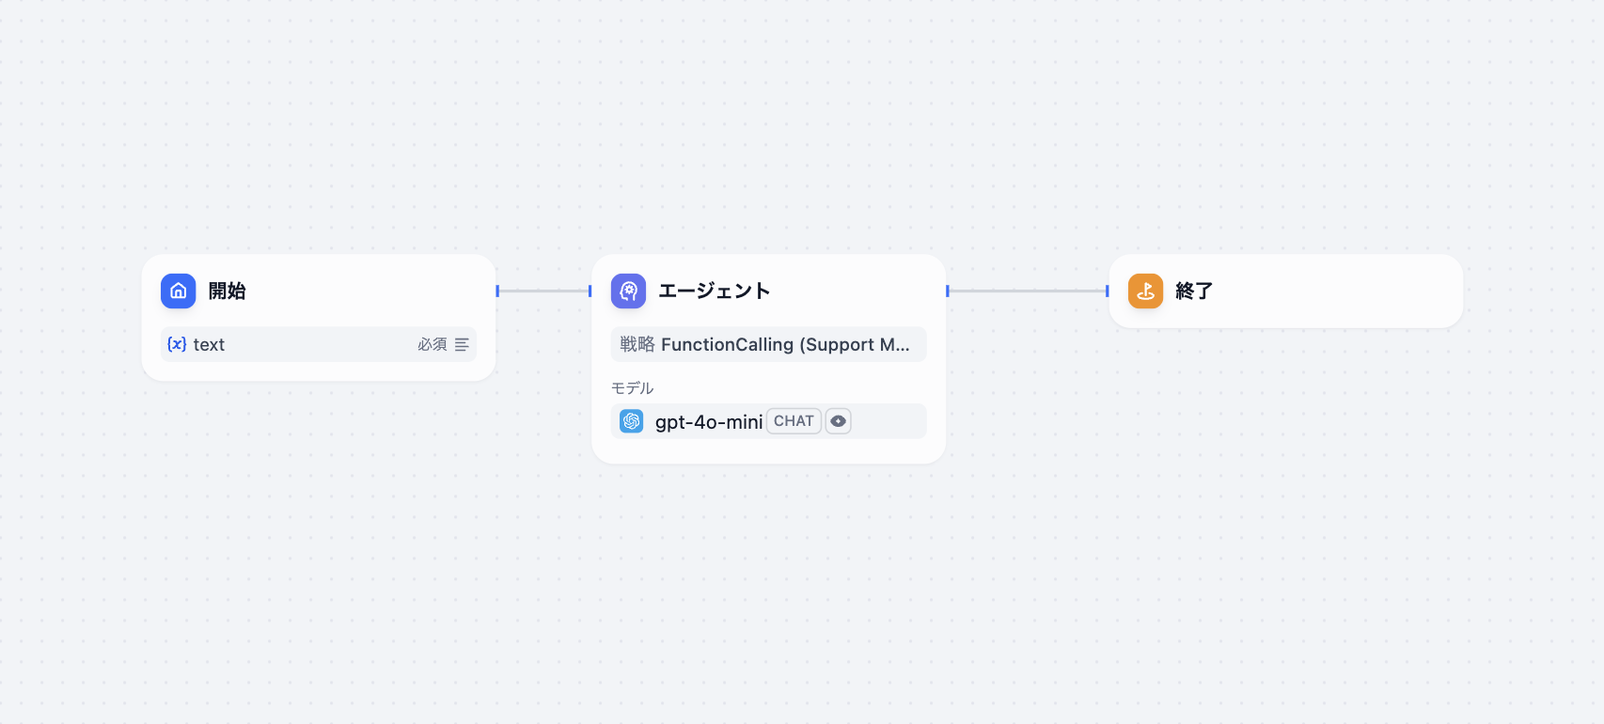Select the edge between 開始 and エージェント
Viewport: 1604px width, 724px height.
(x=543, y=291)
